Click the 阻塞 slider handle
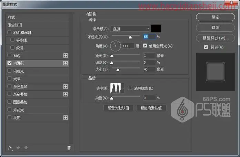Viewport: 240px width, 157px height. (112, 63)
